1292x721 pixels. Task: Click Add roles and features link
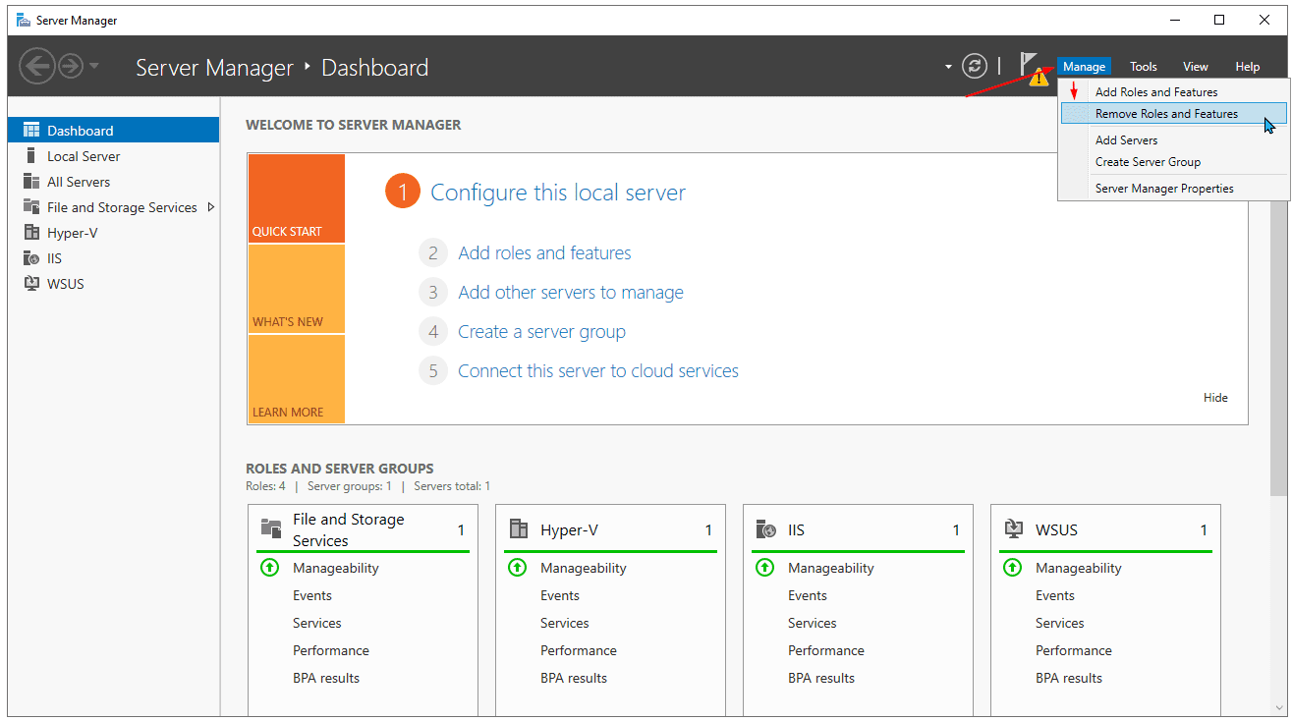tap(544, 253)
